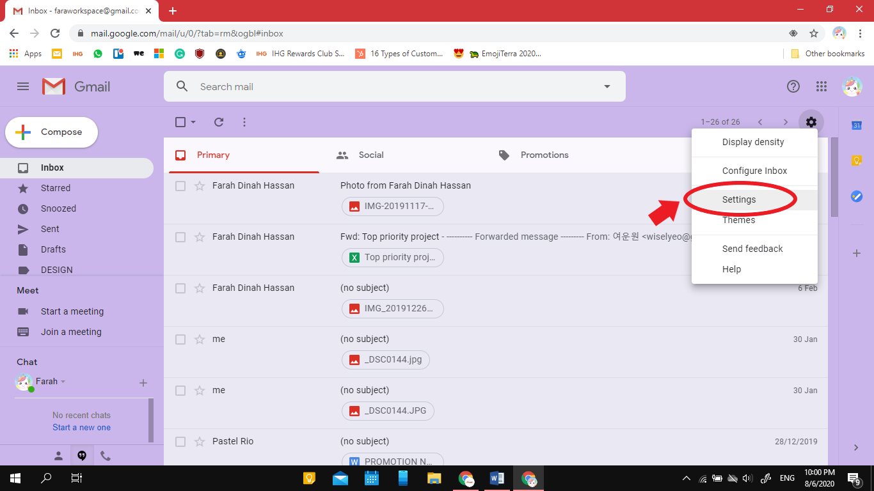Click the Gmail logo

(76, 86)
